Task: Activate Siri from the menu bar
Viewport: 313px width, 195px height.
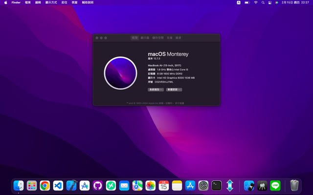Action: [x=277, y=2]
